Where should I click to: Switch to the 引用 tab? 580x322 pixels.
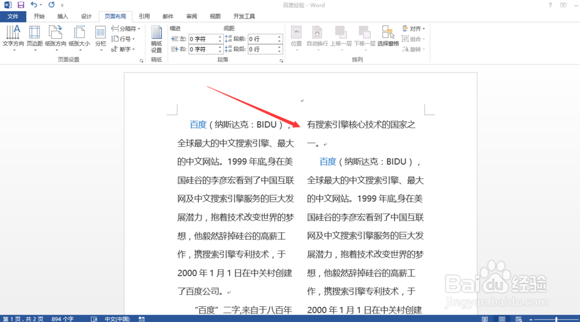pos(144,16)
